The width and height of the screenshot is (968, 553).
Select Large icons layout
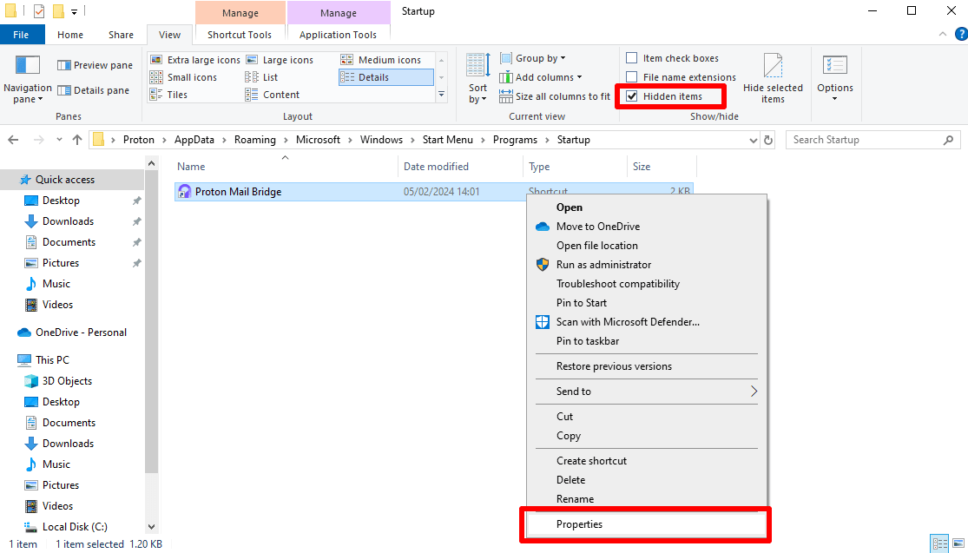pos(280,60)
